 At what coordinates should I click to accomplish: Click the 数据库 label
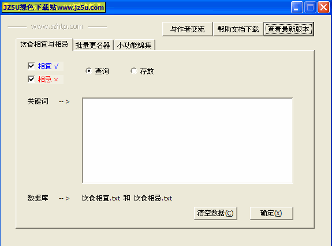point(38,198)
